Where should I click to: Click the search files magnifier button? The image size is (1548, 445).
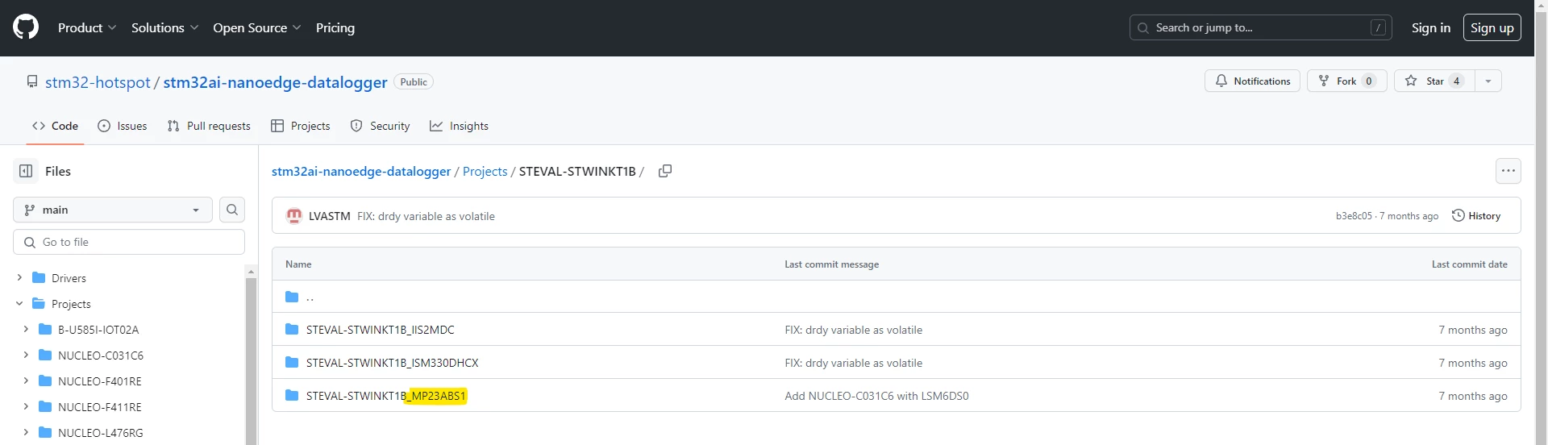point(232,210)
